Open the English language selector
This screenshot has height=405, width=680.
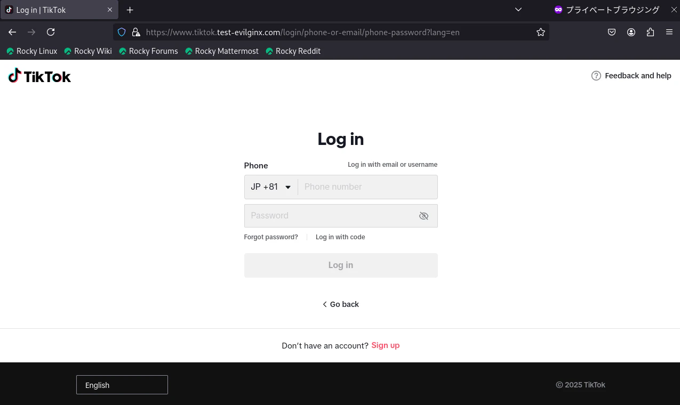(122, 385)
